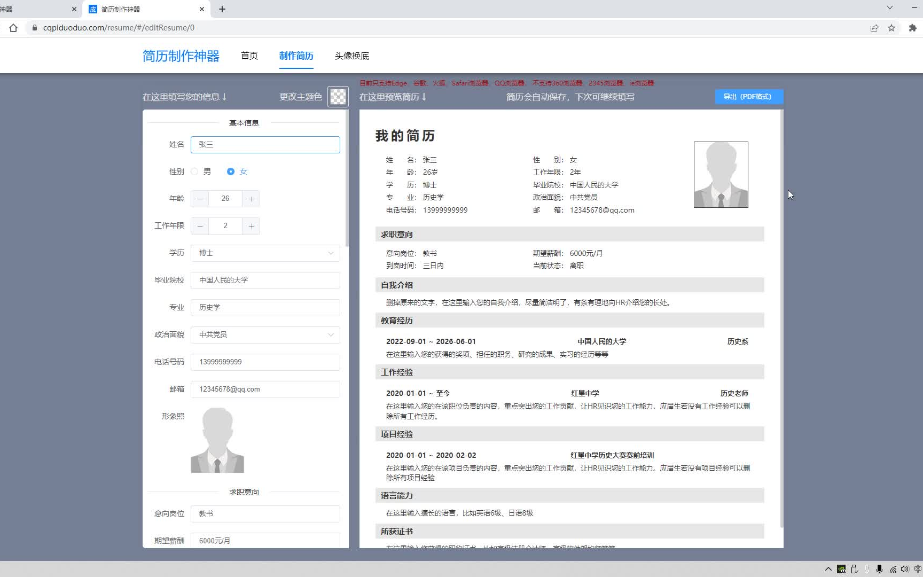Focus the 姓名 input field
Viewport: 923px width, 577px height.
[x=265, y=145]
